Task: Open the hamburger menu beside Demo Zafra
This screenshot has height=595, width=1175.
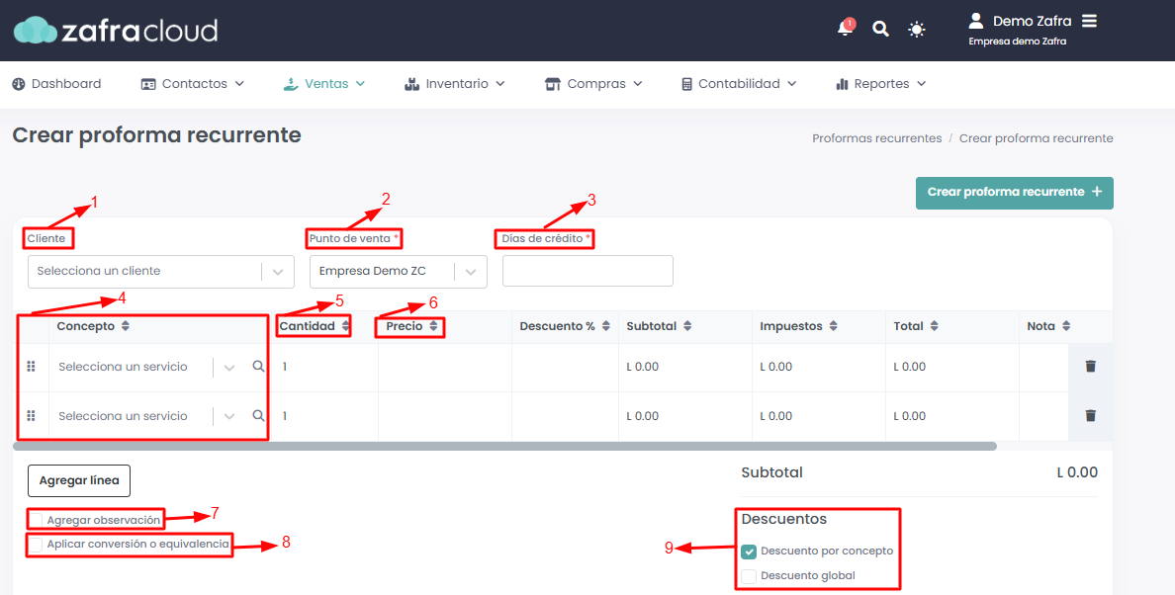Action: (1090, 21)
